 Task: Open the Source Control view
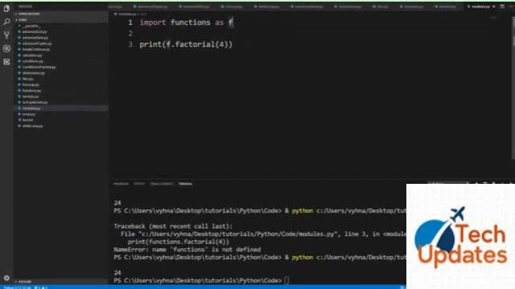click(x=6, y=35)
